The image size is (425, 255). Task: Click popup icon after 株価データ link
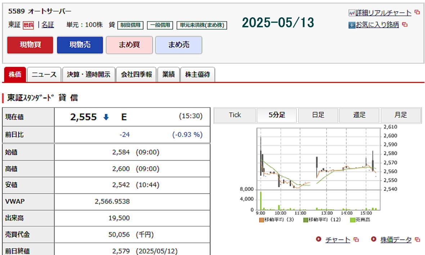pyautogui.click(x=417, y=240)
